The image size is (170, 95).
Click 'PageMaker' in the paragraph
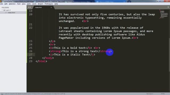(x=66, y=38)
